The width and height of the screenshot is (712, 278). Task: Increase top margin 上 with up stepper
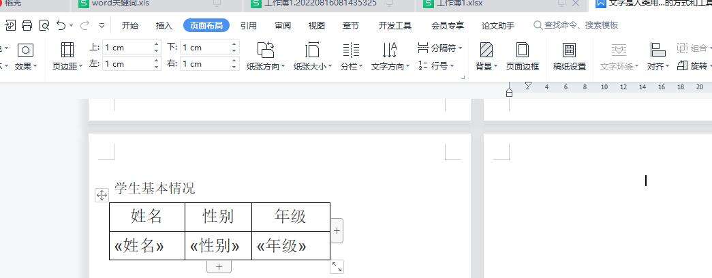pyautogui.click(x=157, y=44)
